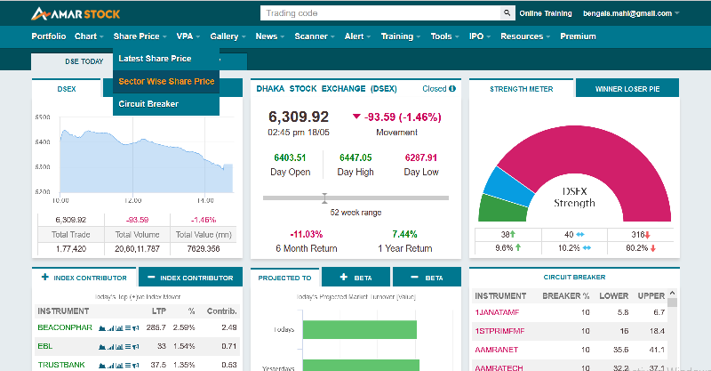
Task: Open BEACONPHAR area chart icon
Action: pos(102,328)
